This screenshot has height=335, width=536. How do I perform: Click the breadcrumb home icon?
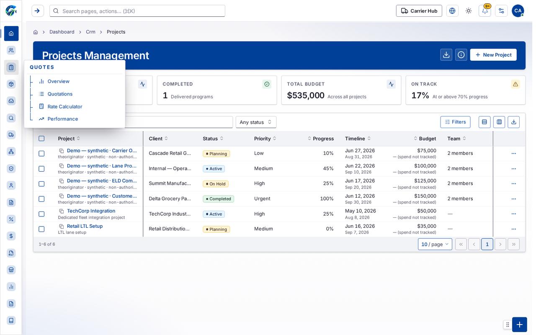coord(36,32)
